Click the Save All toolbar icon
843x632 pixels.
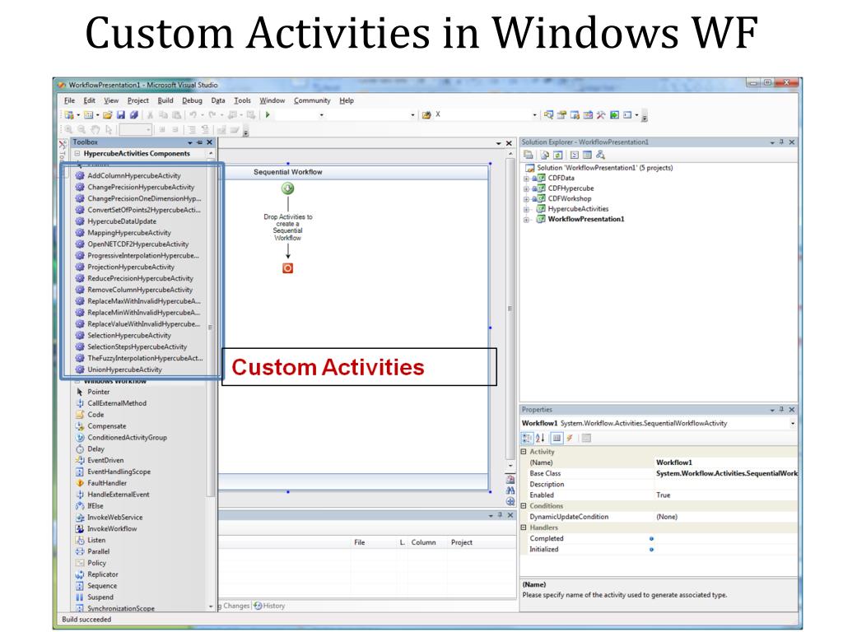(x=134, y=114)
